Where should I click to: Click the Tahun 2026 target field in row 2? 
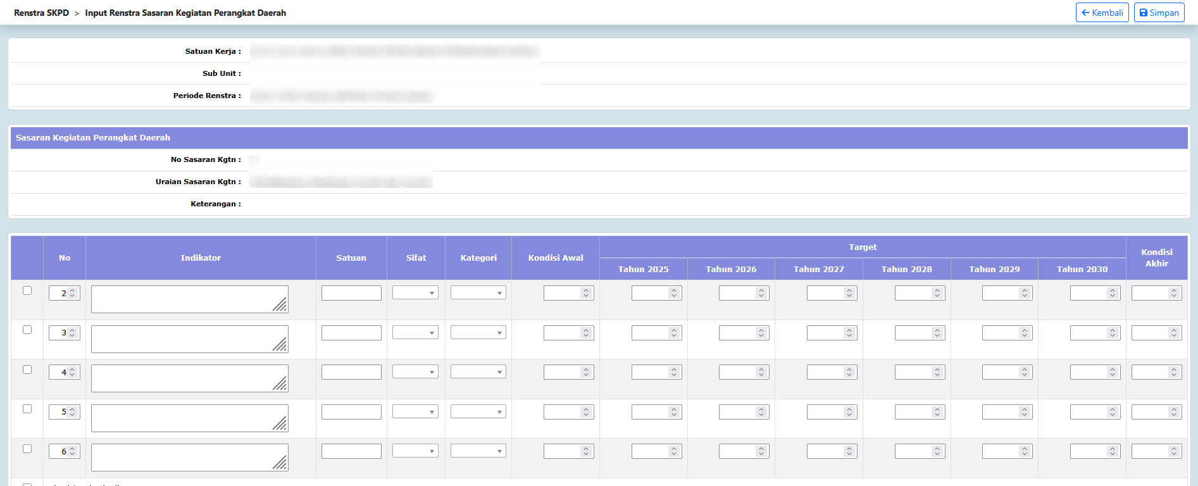point(744,293)
